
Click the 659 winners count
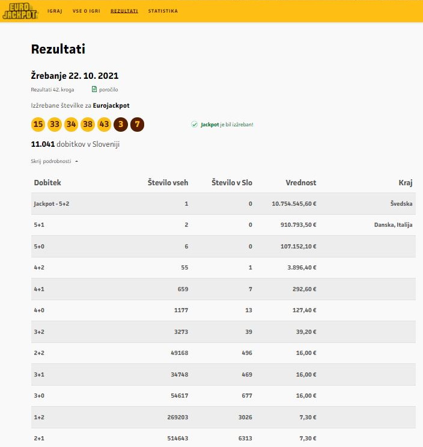[x=183, y=289]
